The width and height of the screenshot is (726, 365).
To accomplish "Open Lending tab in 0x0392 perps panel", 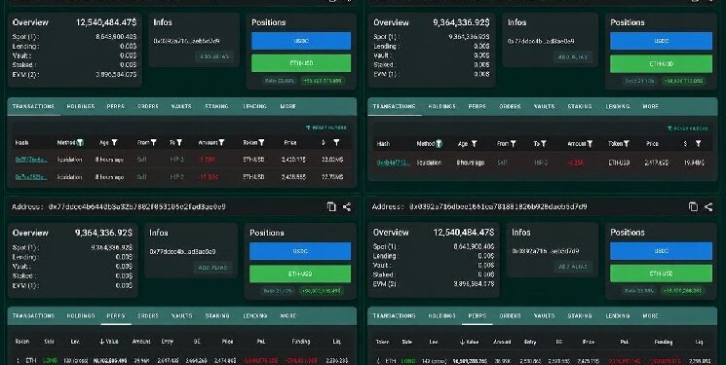I will [x=618, y=316].
